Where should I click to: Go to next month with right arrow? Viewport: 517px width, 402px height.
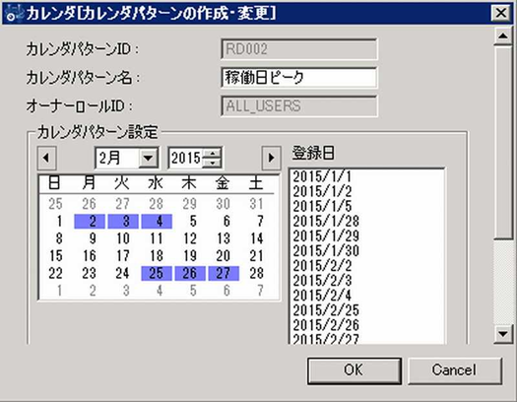(x=271, y=158)
